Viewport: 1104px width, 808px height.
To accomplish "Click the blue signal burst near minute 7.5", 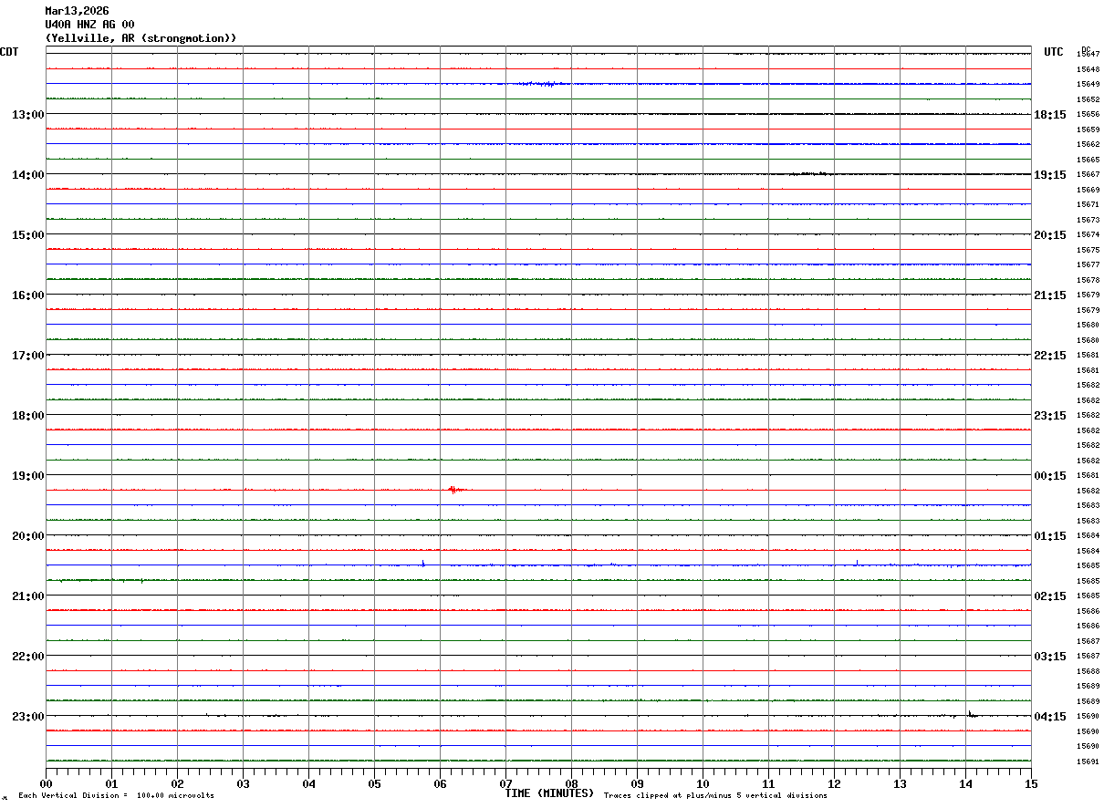I will 544,84.
